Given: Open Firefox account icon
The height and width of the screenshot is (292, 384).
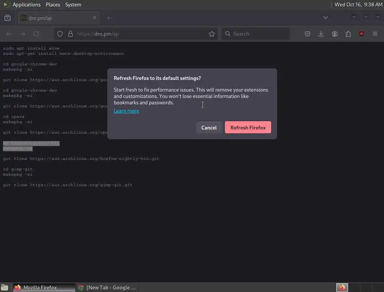Looking at the screenshot, I should coord(334,34).
